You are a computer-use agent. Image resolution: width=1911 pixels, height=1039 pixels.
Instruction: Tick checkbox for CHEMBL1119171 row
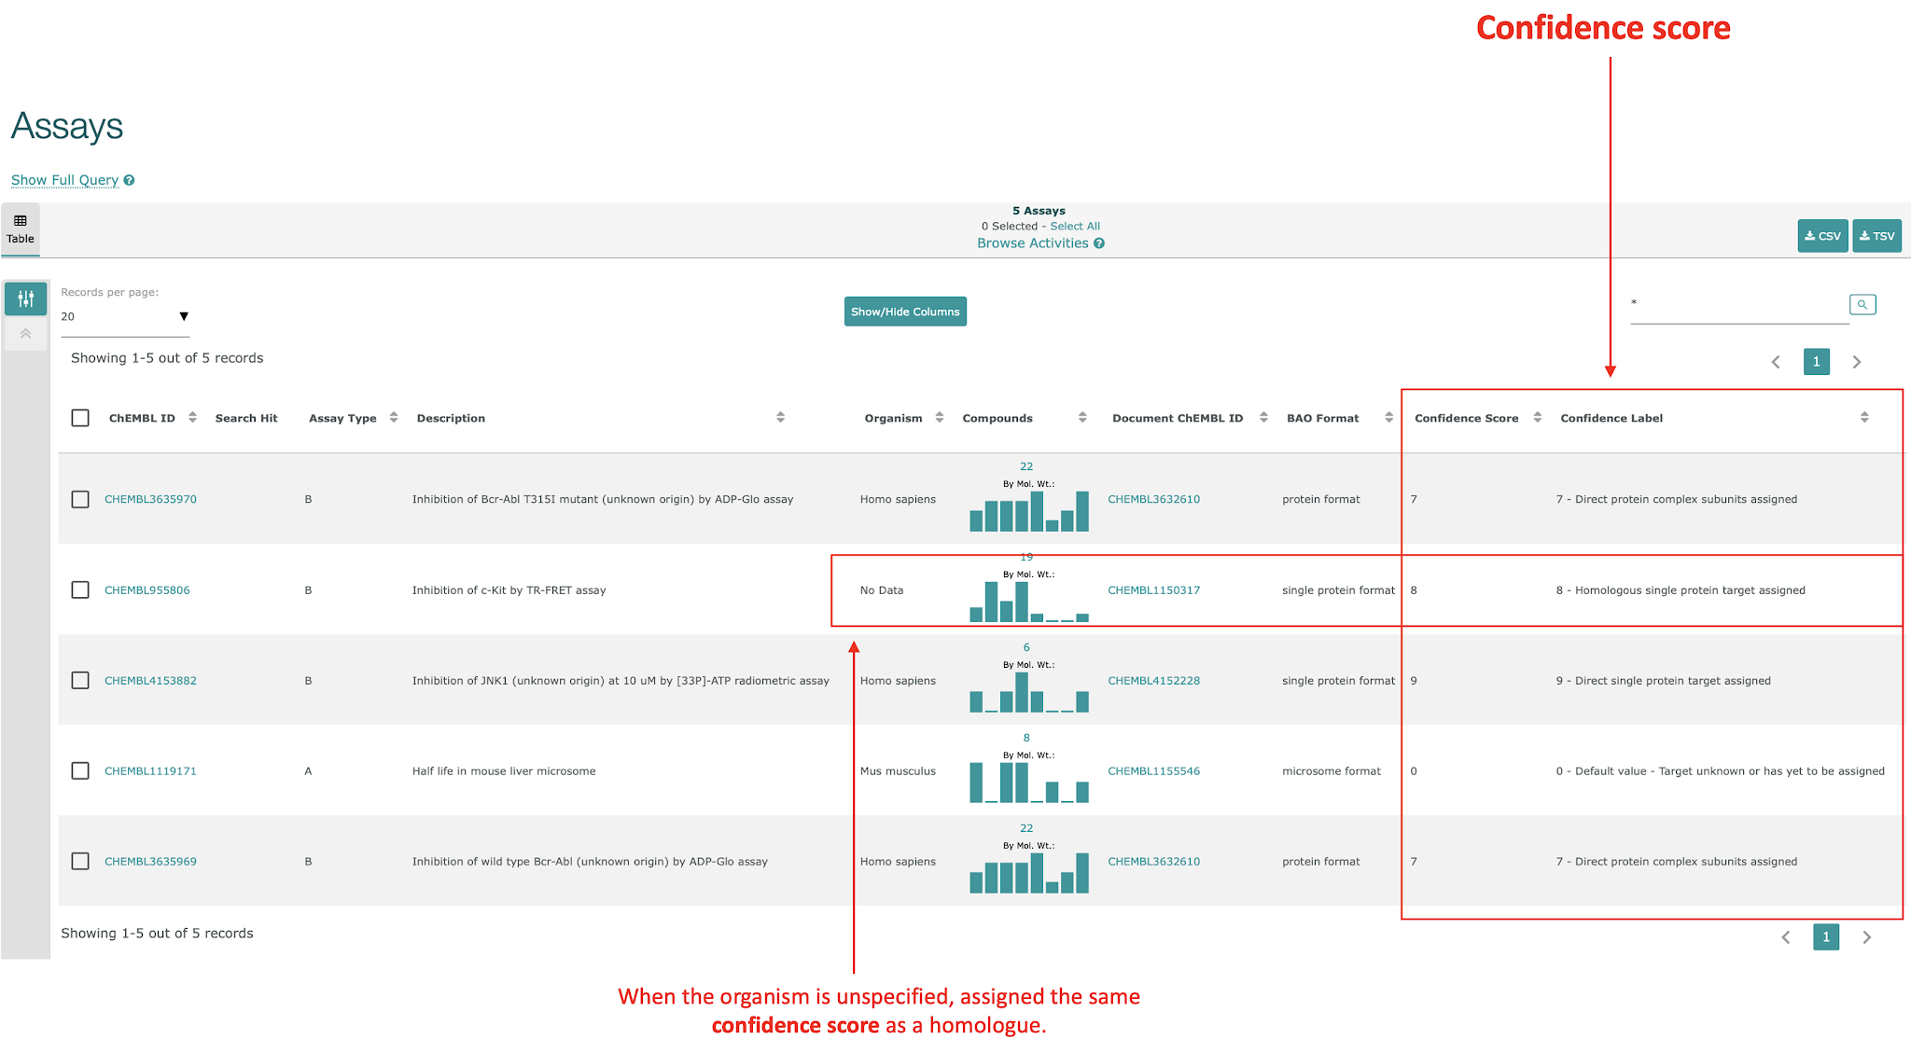[x=80, y=771]
